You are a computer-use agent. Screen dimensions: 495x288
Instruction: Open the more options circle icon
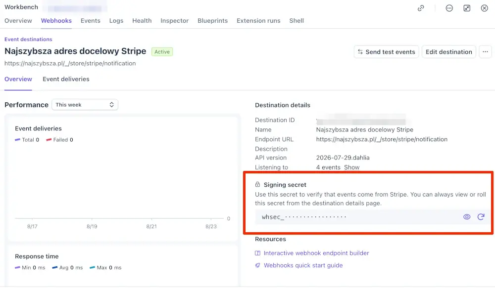[449, 8]
